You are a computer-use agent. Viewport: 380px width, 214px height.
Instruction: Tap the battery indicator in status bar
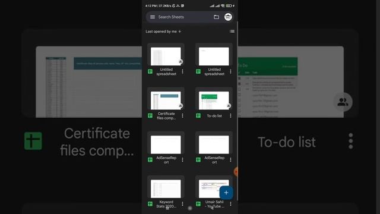(229, 5)
